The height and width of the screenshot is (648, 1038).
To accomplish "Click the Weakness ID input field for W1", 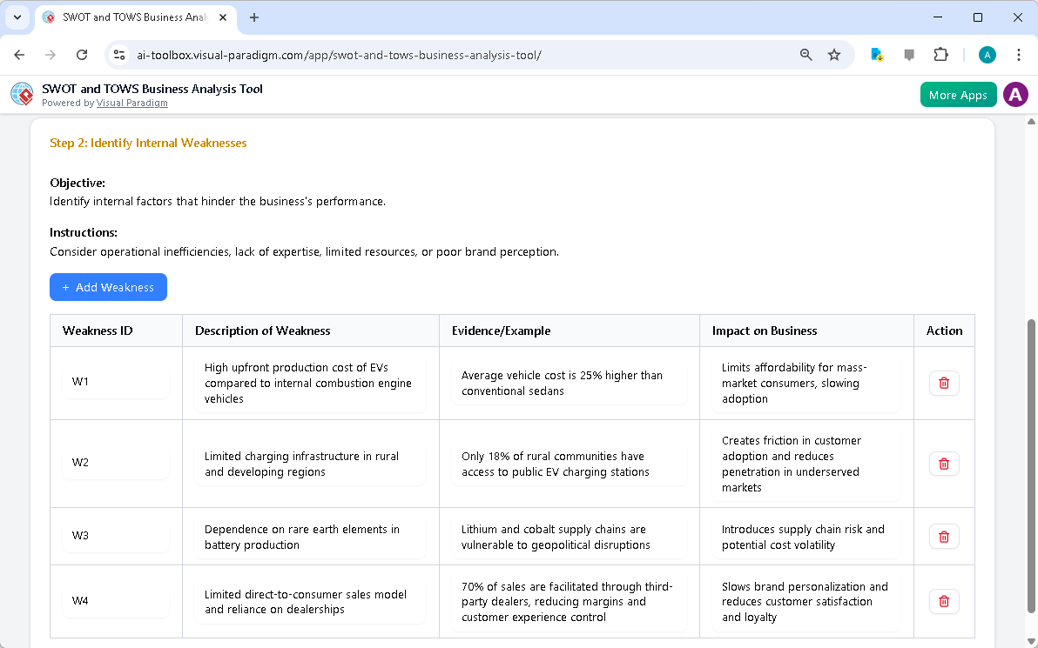I will pos(116,383).
